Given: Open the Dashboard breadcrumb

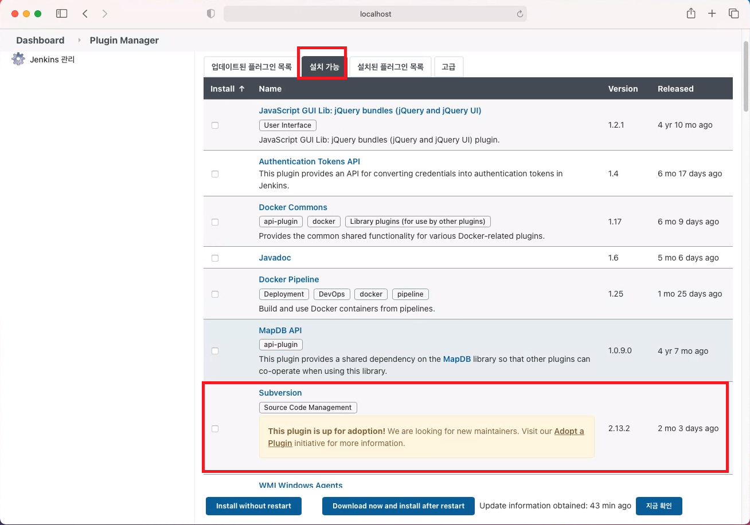Looking at the screenshot, I should pos(40,40).
